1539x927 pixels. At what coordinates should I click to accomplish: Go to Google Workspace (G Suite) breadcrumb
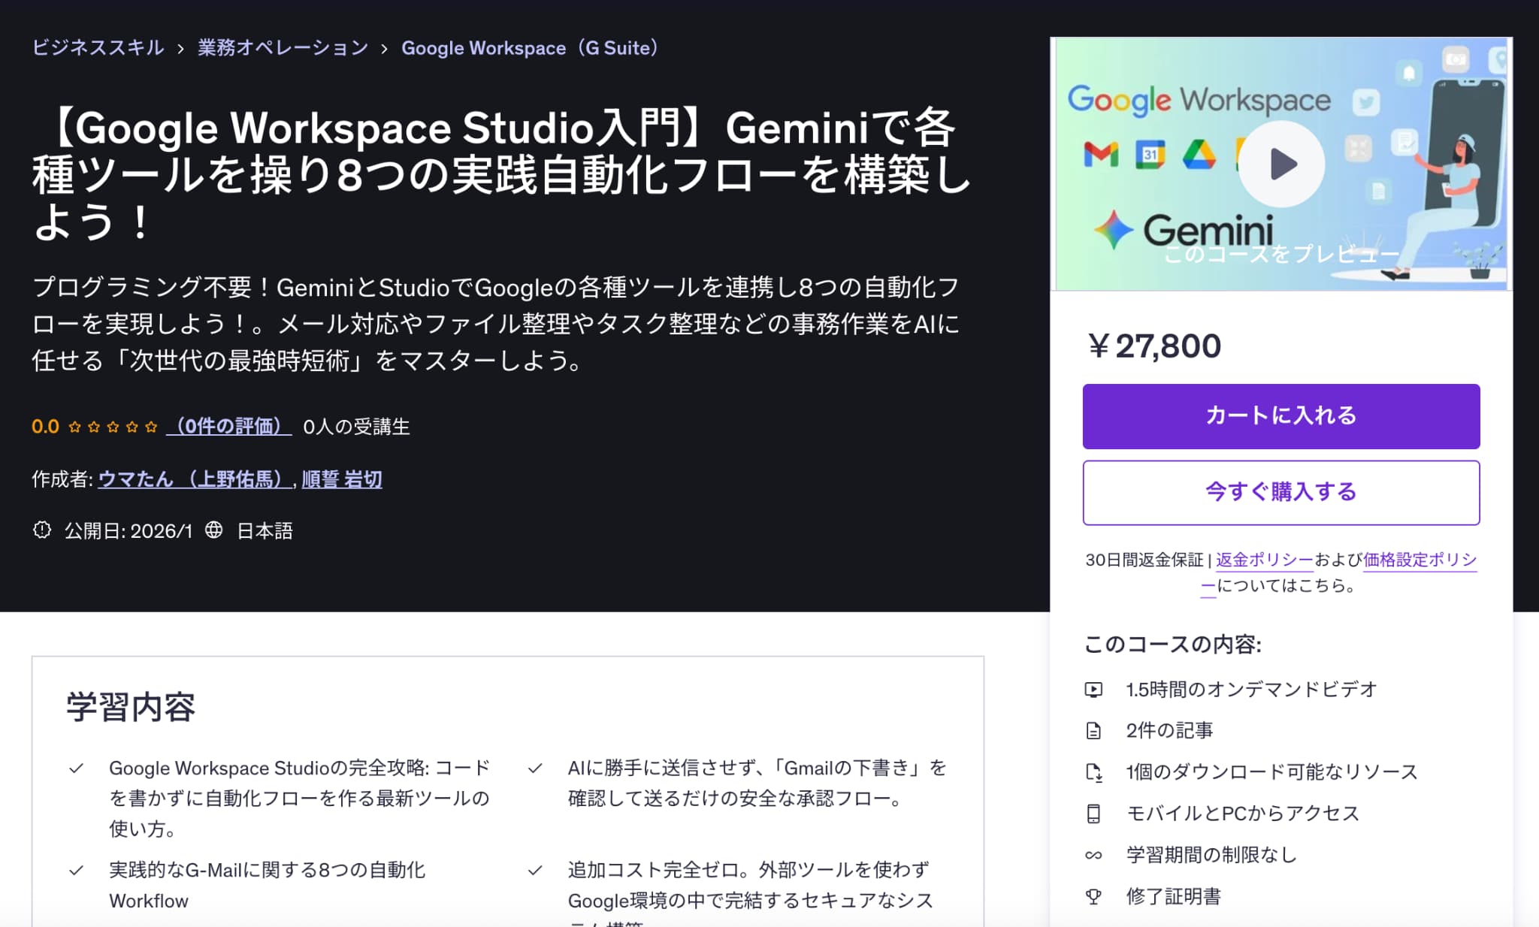coord(530,48)
